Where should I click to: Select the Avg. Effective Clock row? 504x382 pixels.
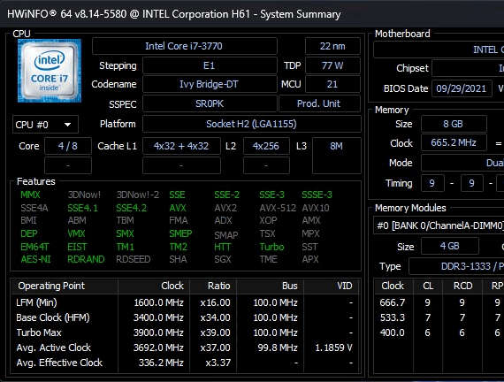[x=185, y=363]
